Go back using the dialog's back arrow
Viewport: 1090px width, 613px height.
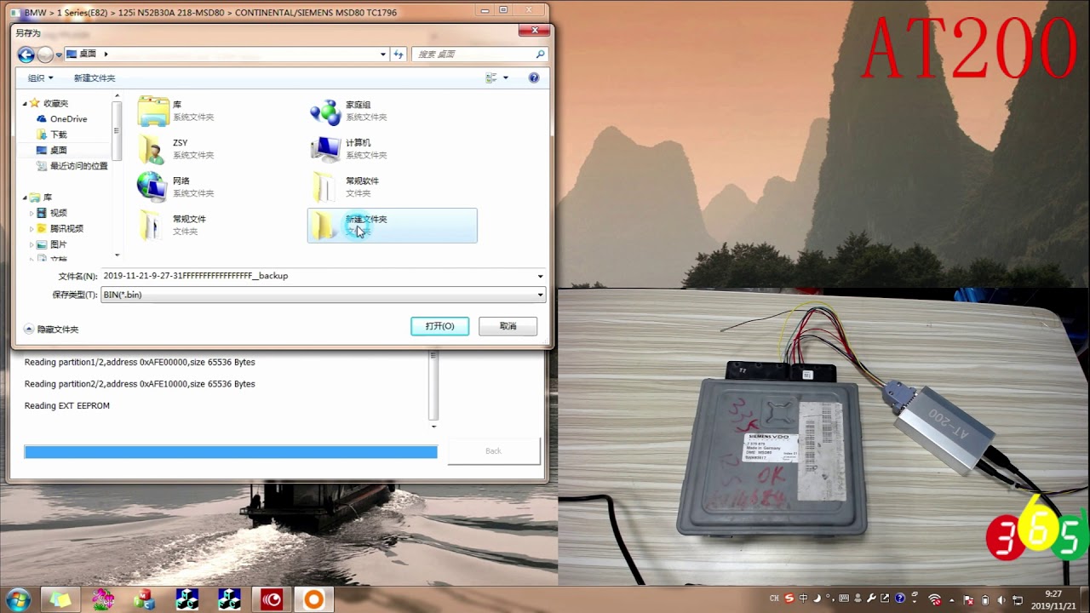[x=26, y=54]
